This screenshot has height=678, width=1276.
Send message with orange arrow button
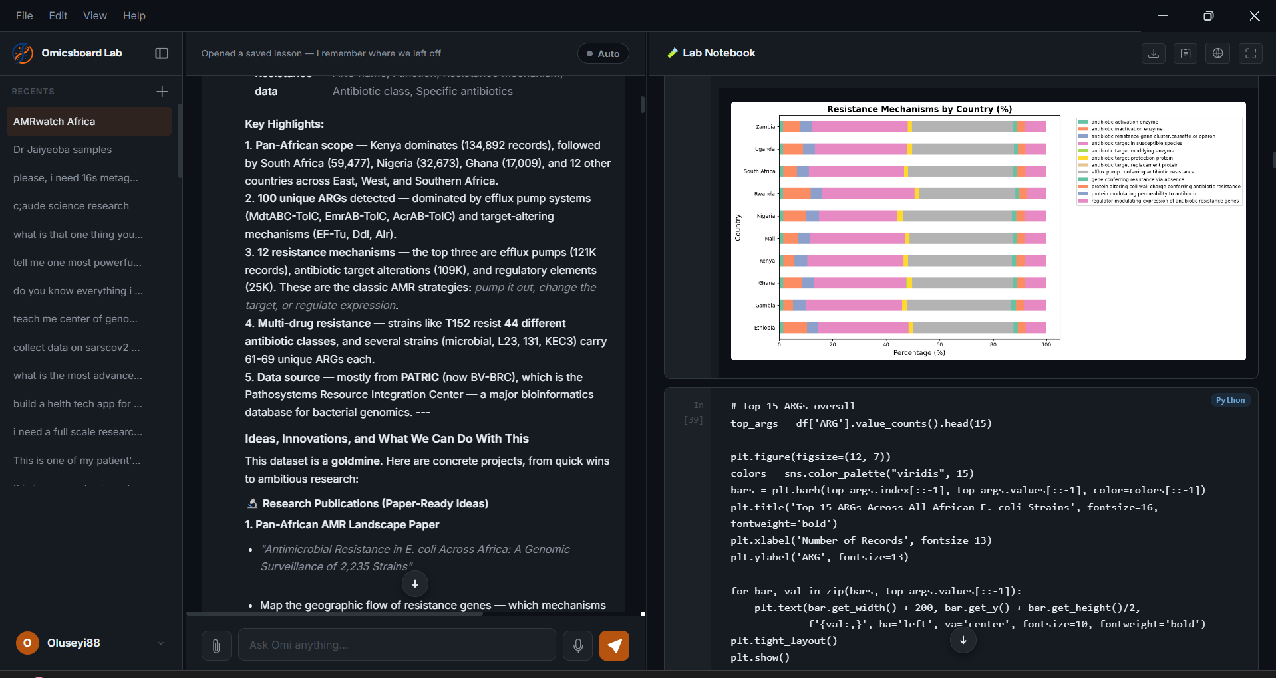tap(614, 645)
